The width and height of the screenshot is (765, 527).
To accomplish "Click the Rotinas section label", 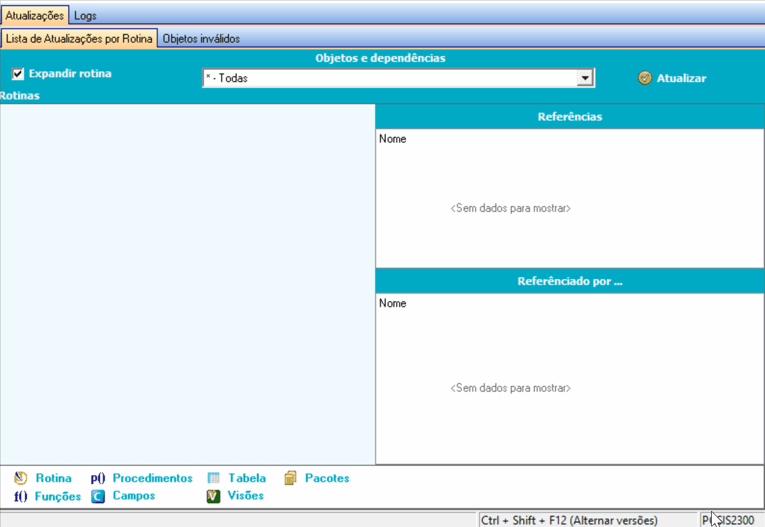I will 19,96.
